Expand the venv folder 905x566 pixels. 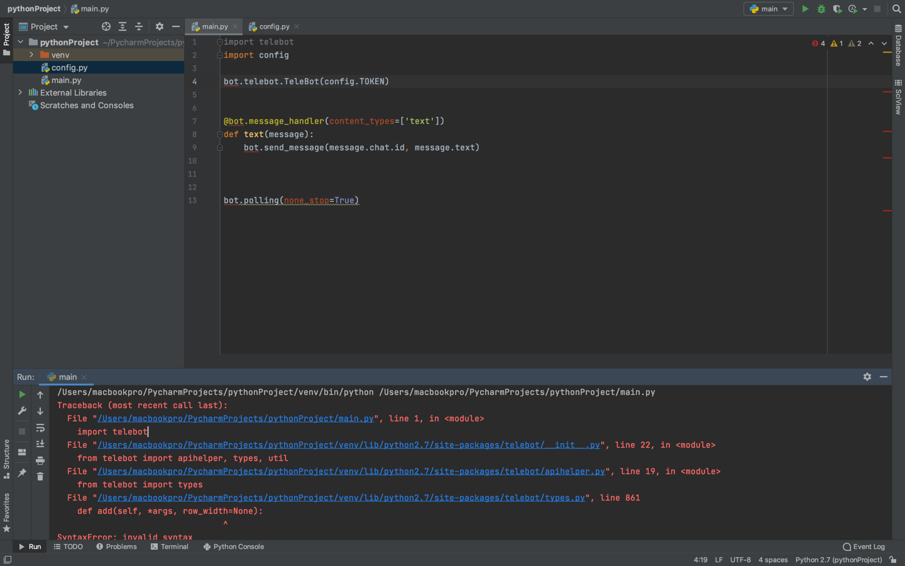(x=31, y=55)
